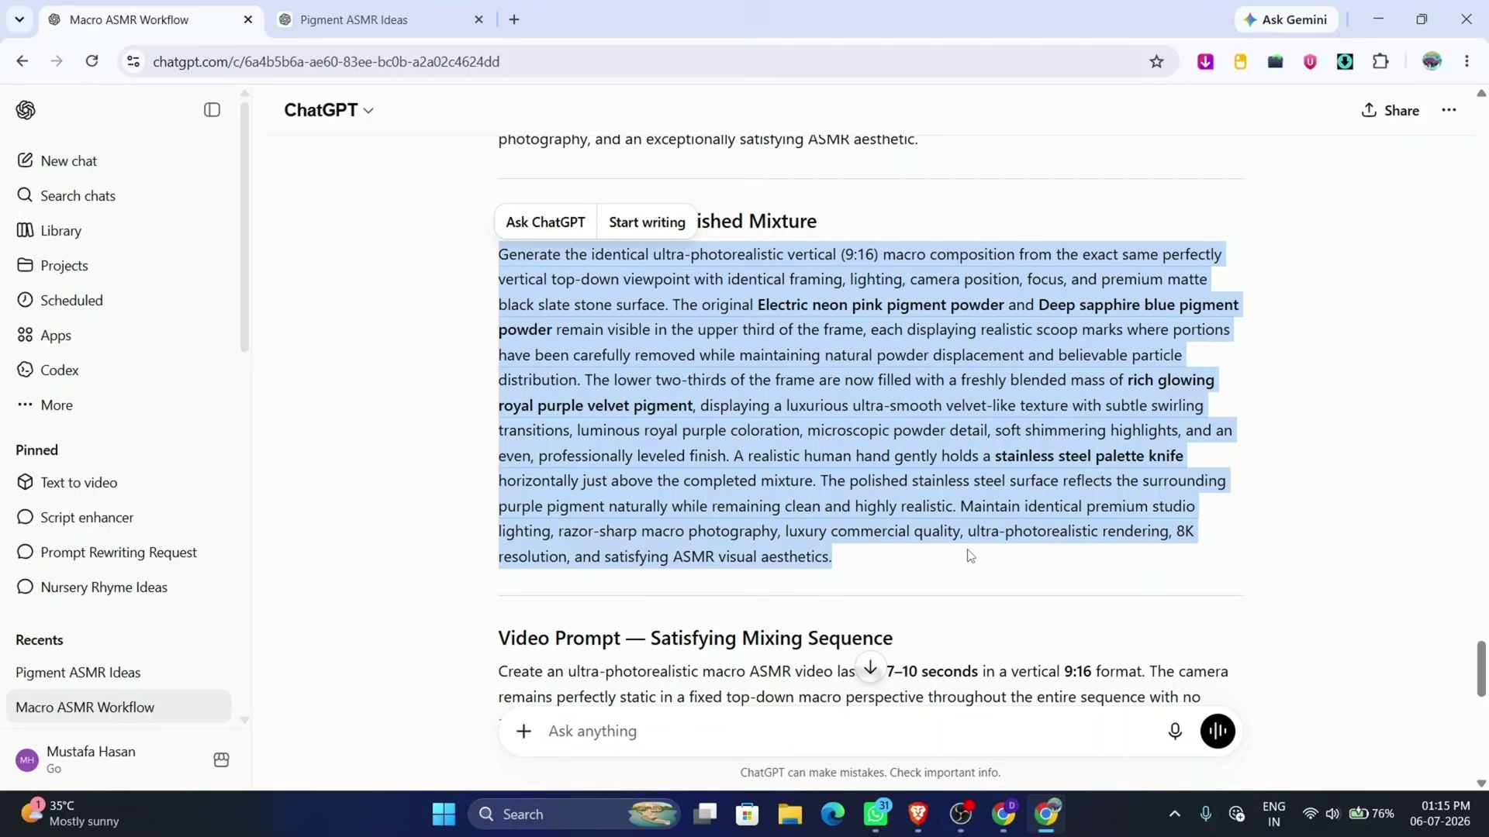Start voice mode with the waveform button

coord(1218,731)
